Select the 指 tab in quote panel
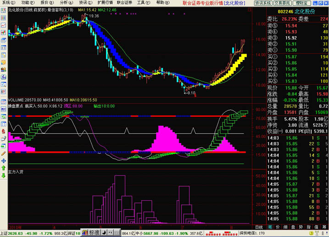This screenshot has height=237, width=329. (309, 227)
